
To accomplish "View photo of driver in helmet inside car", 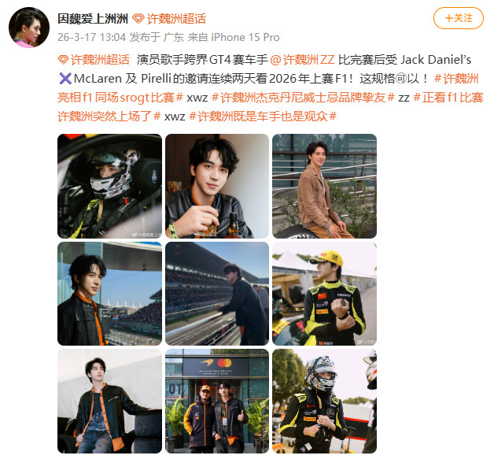I will coord(109,186).
